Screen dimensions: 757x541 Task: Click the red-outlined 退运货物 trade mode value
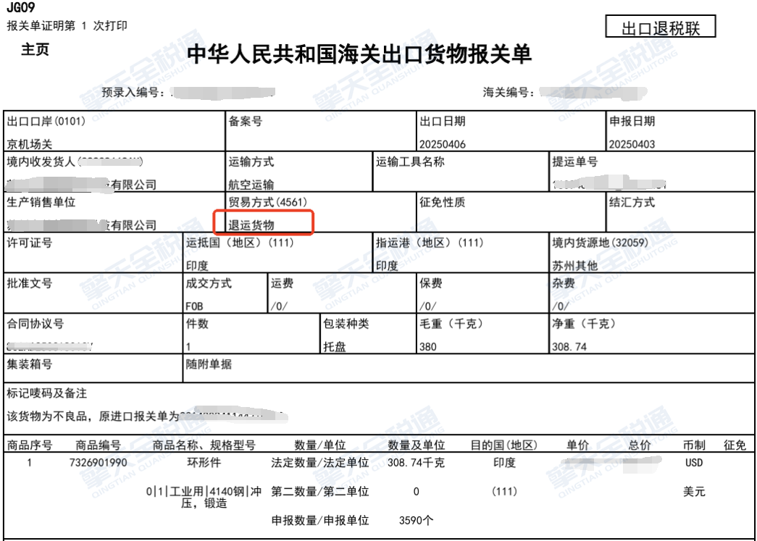tap(252, 225)
